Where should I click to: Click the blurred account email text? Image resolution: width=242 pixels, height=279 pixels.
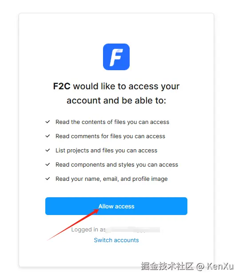[x=133, y=230]
